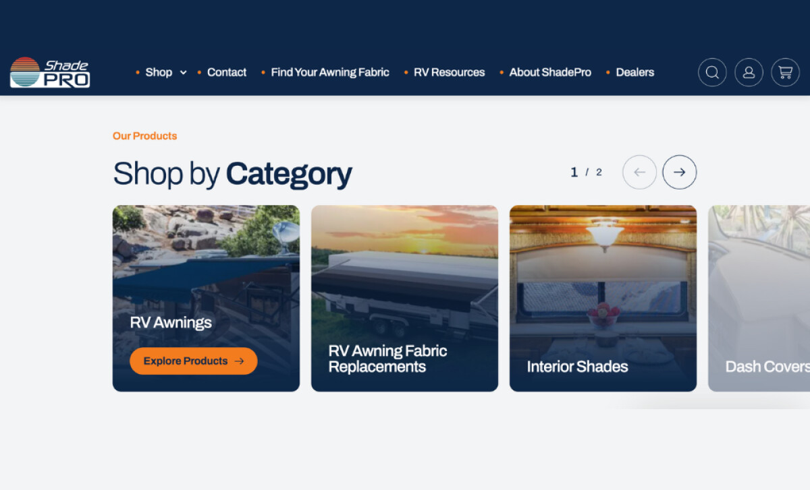
Task: Open the Shop navigation menu
Action: 159,72
